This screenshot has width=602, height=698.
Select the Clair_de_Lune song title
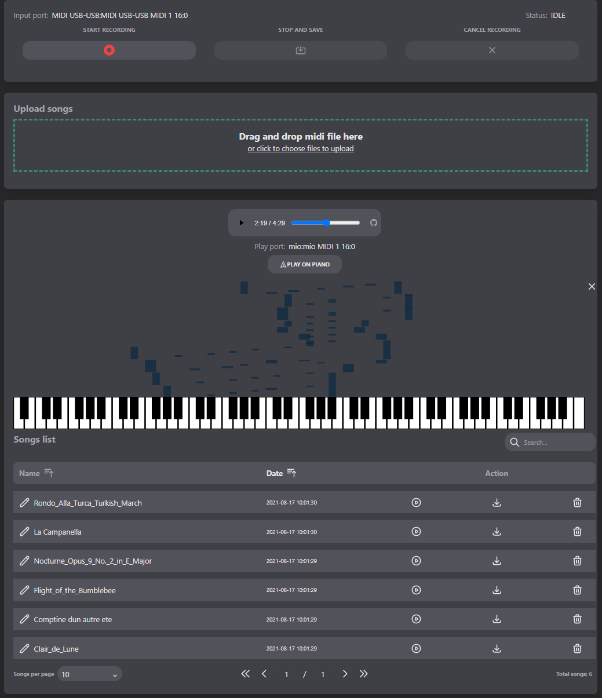coord(56,649)
